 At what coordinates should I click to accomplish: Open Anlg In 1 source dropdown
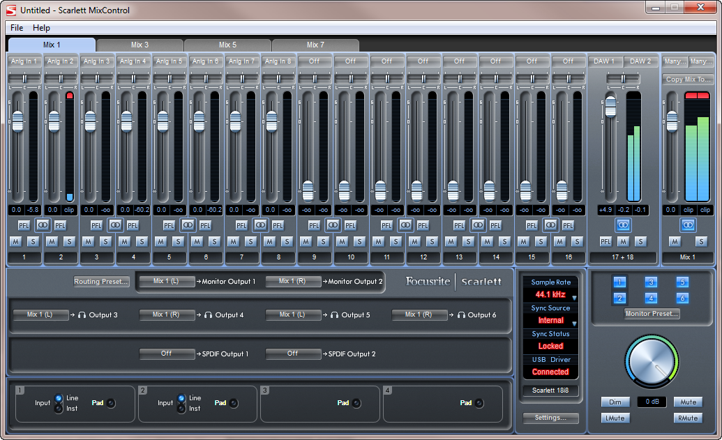click(x=24, y=61)
